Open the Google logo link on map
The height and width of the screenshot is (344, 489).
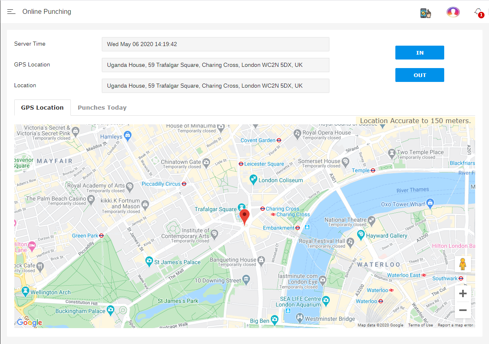pos(29,322)
